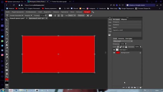The width and height of the screenshot is (163, 92).
Task: Open Sharp anti-aliasing dropdown
Action: pos(72,15)
